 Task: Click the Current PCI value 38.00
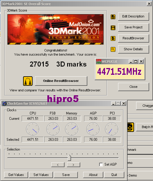(112, 119)
